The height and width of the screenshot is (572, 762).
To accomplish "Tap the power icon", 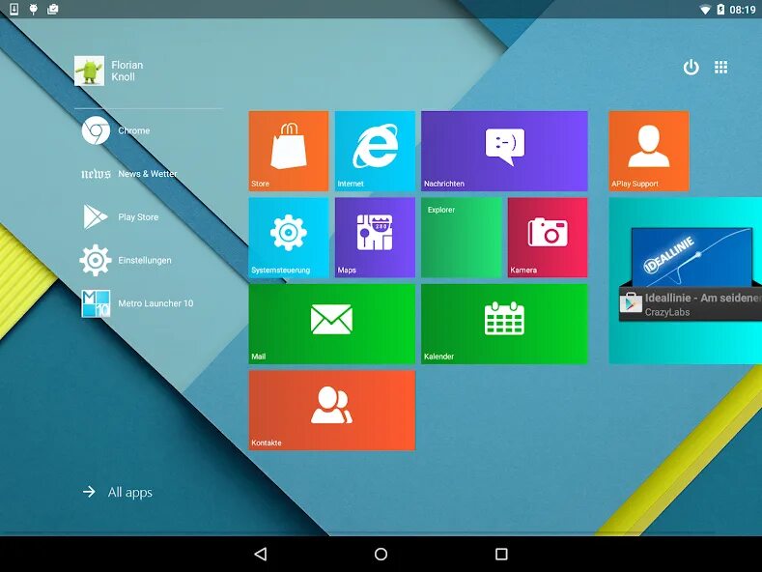I will [x=691, y=67].
